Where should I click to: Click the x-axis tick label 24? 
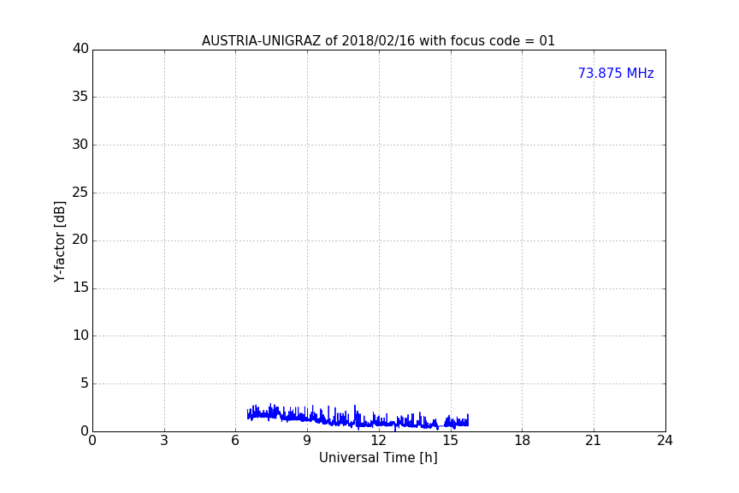pyautogui.click(x=665, y=441)
